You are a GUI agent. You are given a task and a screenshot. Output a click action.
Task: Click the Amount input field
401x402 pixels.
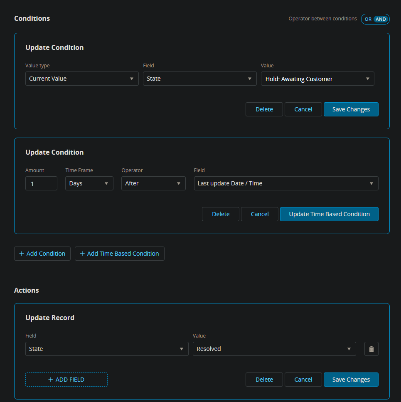point(41,183)
